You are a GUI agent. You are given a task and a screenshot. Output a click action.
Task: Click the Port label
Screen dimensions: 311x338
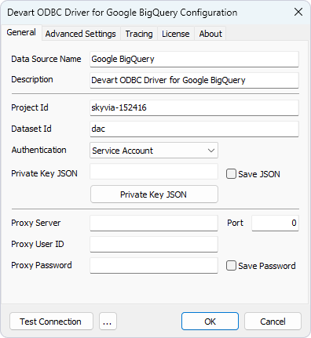[x=235, y=223]
